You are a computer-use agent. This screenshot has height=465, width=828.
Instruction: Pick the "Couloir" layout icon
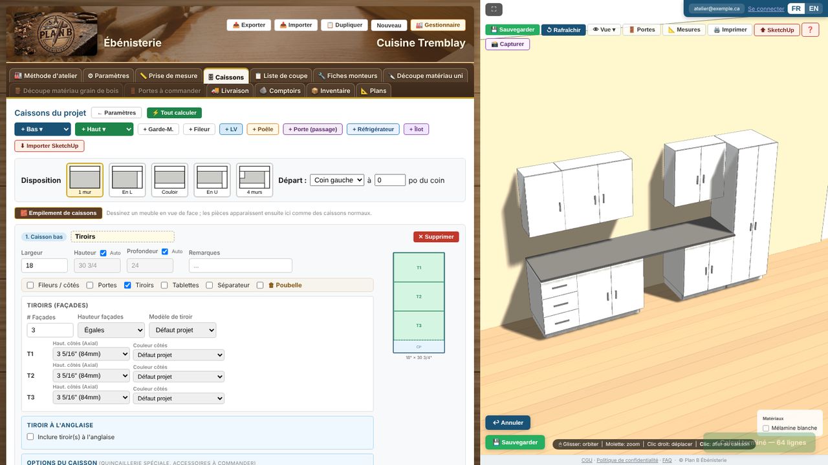[x=169, y=180]
